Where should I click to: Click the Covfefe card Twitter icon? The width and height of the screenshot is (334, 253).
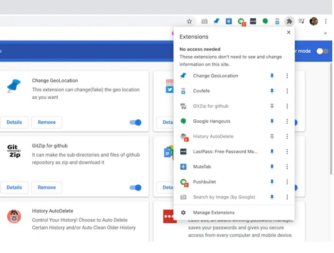pos(170,86)
